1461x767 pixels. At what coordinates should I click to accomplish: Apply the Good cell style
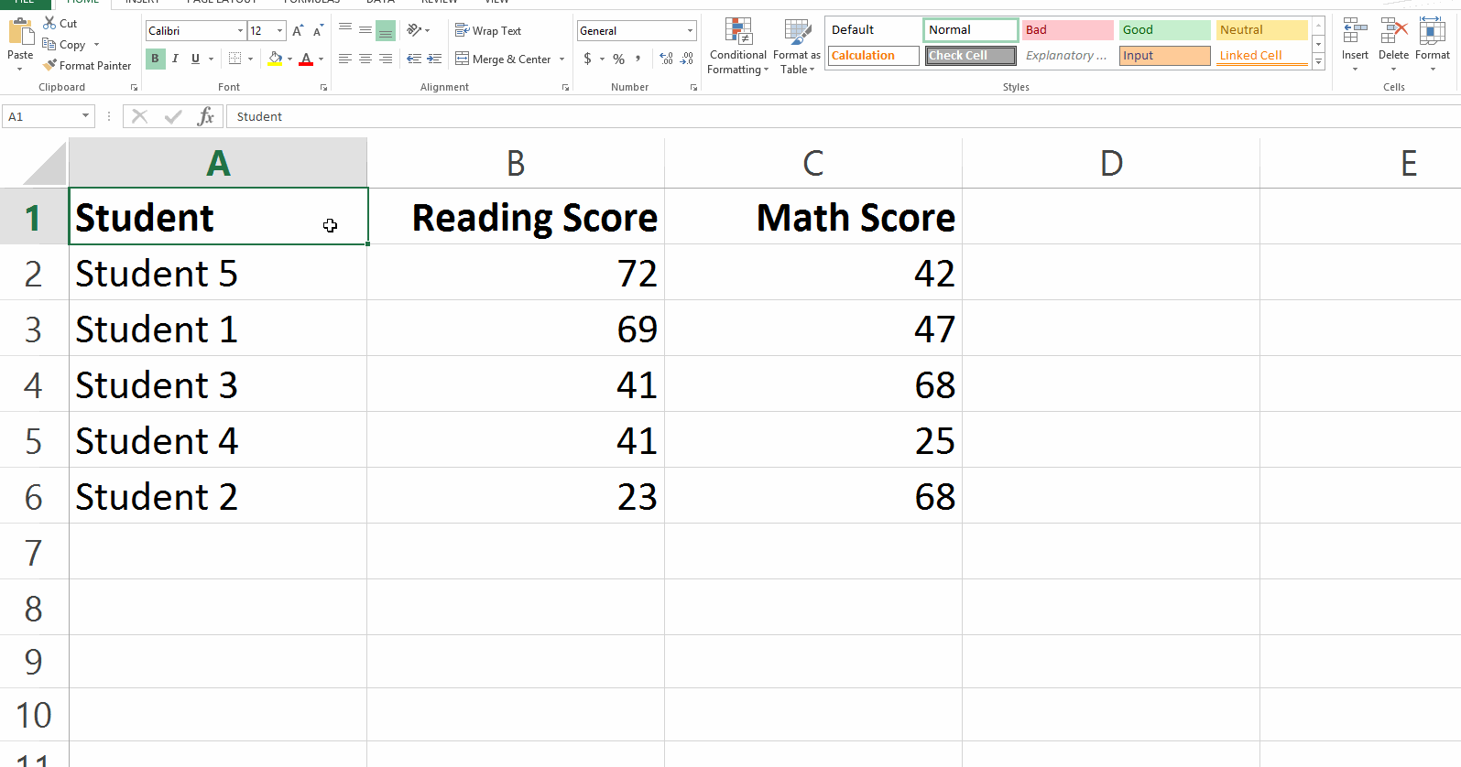point(1165,30)
